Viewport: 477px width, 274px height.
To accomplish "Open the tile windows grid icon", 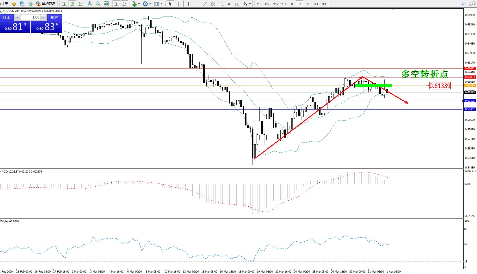I will (106, 4).
